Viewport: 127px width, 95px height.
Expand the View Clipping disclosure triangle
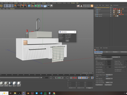[x=95, y=79]
